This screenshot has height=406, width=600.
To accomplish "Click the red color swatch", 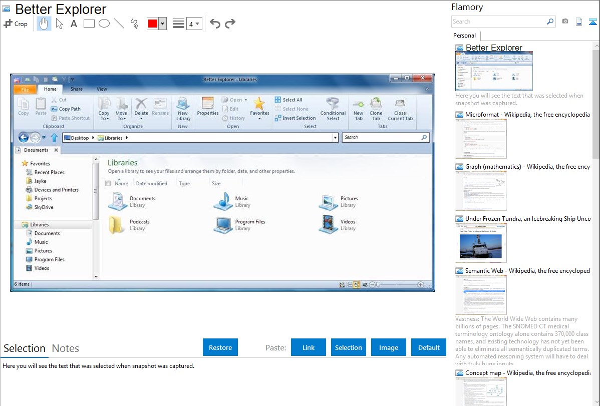I will point(153,24).
